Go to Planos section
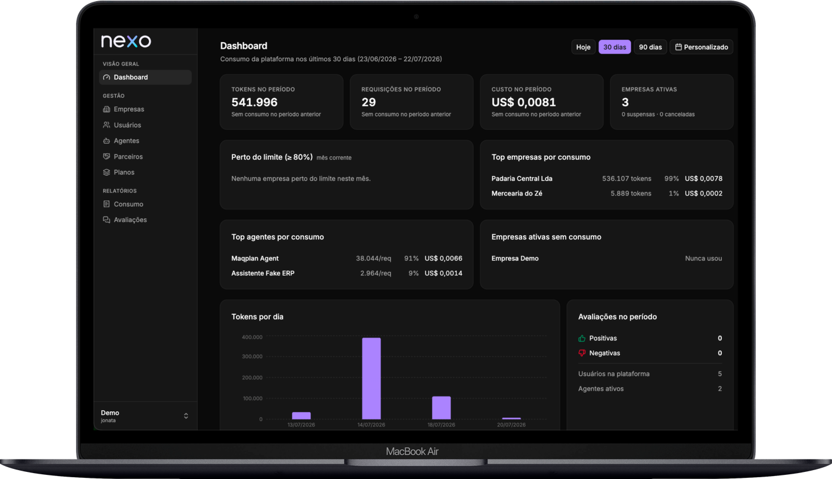Image resolution: width=832 pixels, height=479 pixels. [x=145, y=172]
